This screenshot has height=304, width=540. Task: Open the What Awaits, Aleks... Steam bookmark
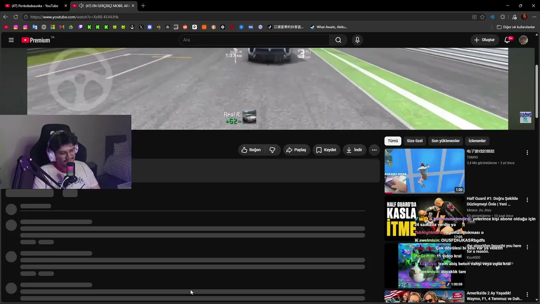click(329, 27)
